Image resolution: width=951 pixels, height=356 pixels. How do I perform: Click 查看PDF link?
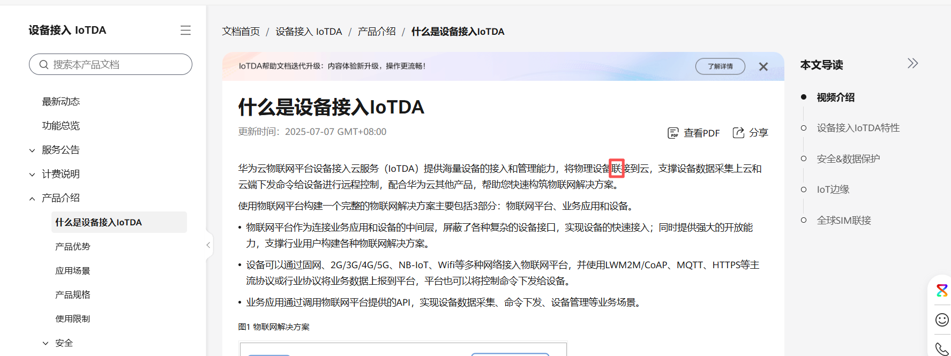pyautogui.click(x=702, y=133)
